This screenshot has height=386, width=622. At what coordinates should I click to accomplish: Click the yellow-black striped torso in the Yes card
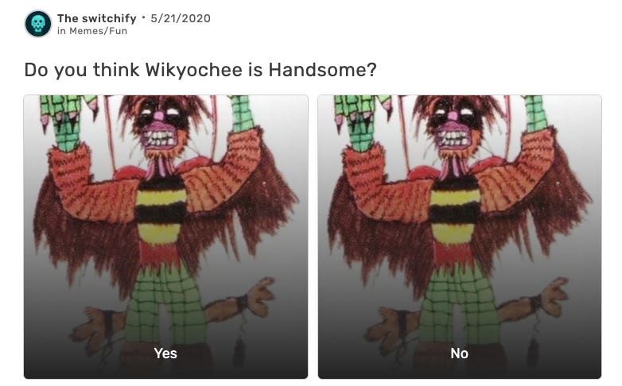pos(161,210)
